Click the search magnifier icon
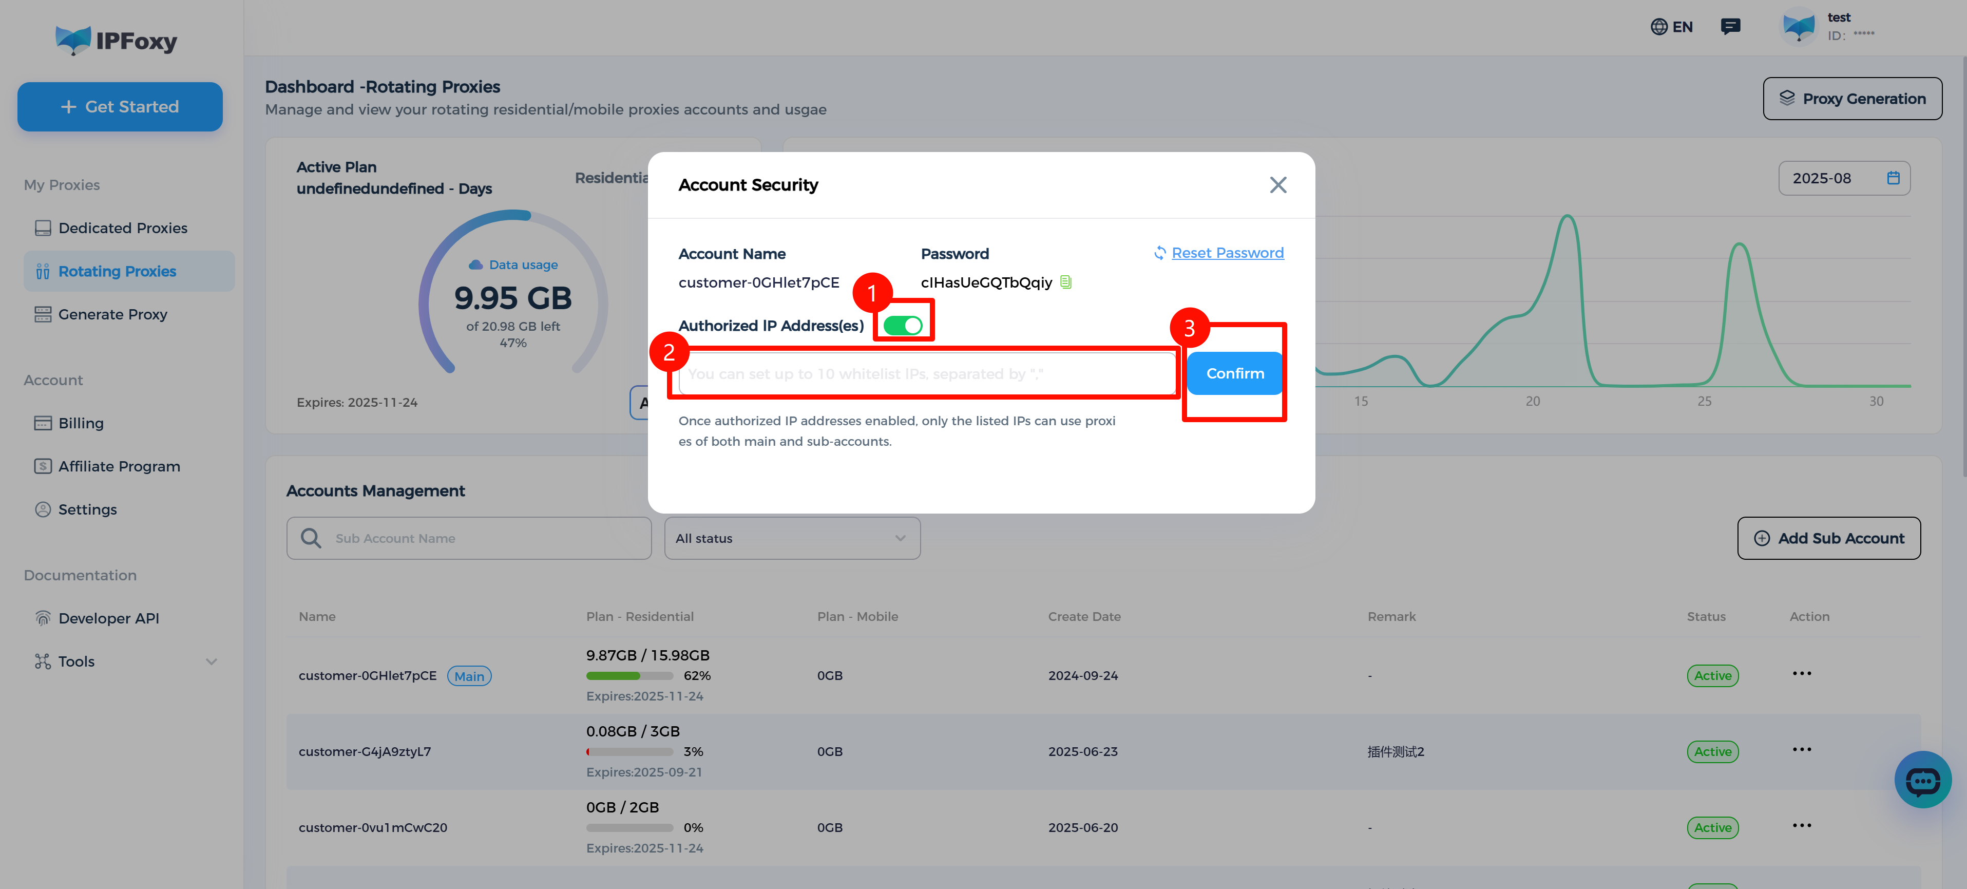1967x889 pixels. [x=310, y=538]
